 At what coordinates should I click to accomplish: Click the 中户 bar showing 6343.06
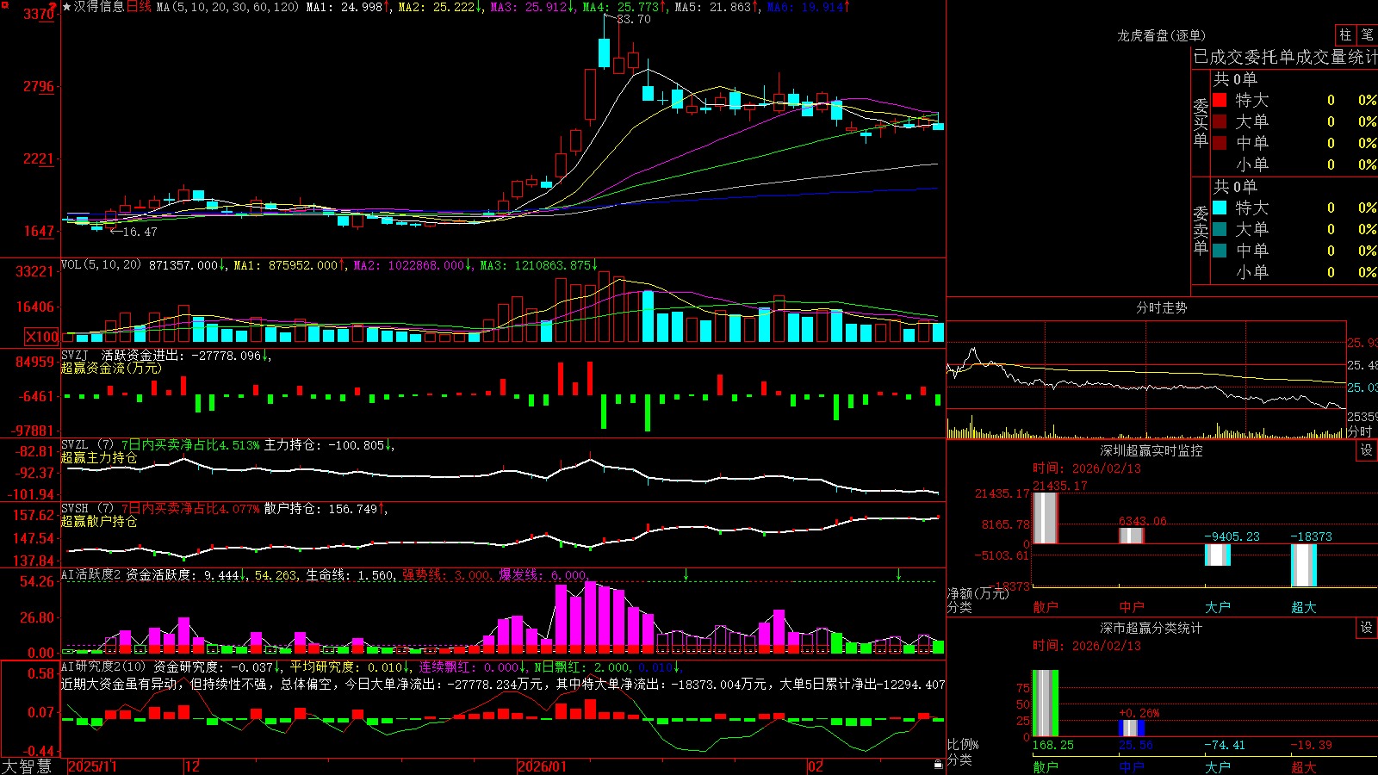1132,536
